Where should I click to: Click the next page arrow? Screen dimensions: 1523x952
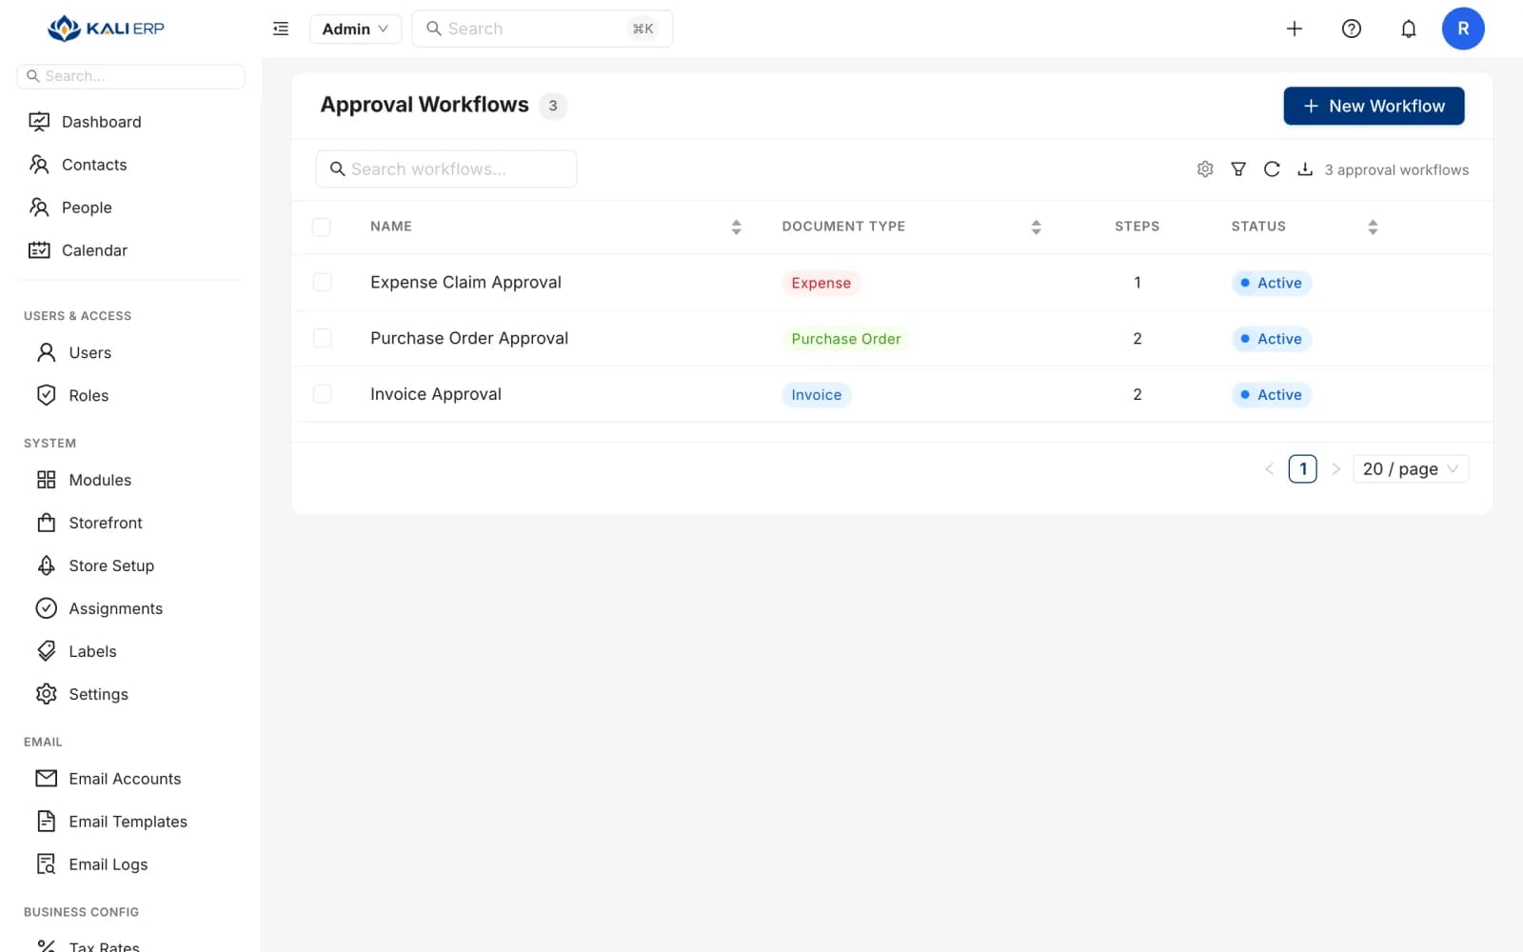coord(1335,468)
